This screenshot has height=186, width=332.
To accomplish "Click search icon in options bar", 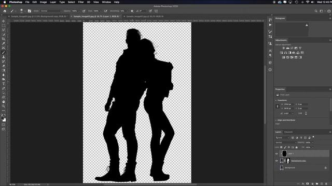I will 316,11.
